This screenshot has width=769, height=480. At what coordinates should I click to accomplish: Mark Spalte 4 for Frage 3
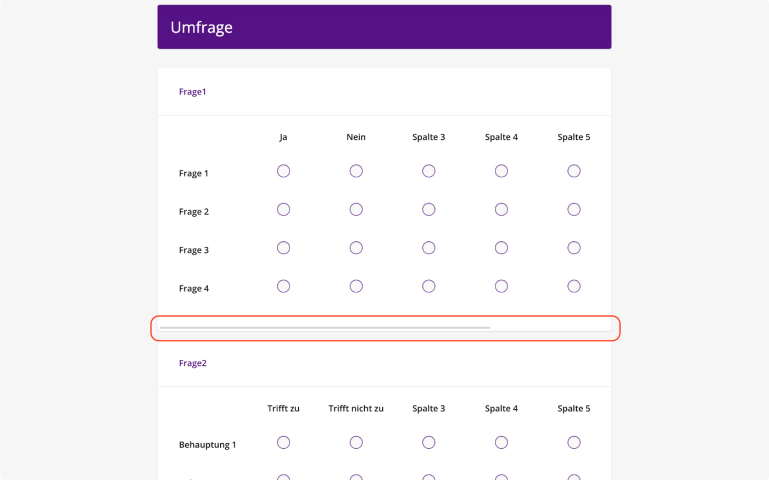501,248
